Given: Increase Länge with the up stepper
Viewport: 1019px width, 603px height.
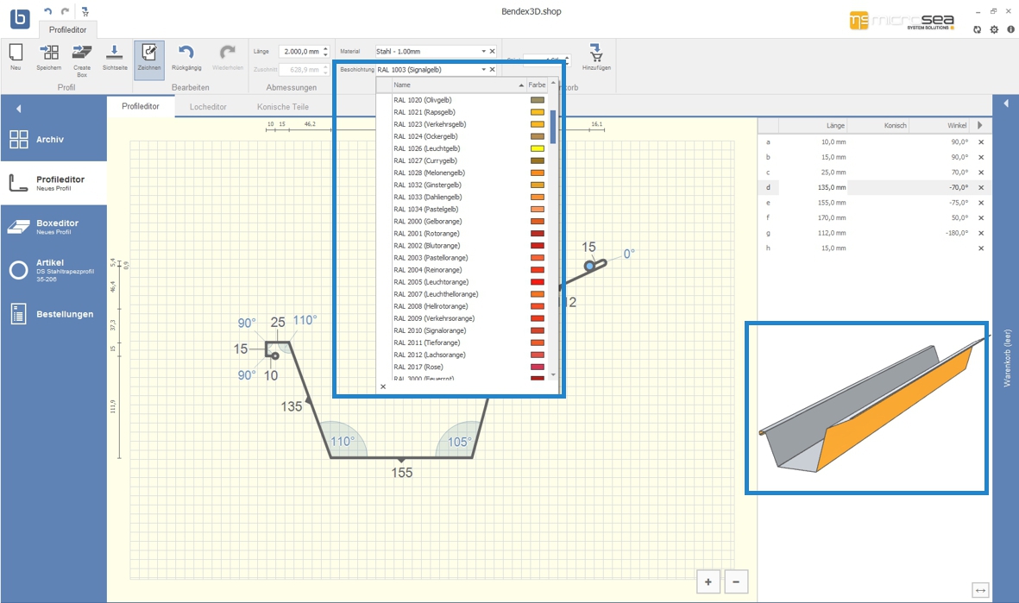Looking at the screenshot, I should (325, 48).
